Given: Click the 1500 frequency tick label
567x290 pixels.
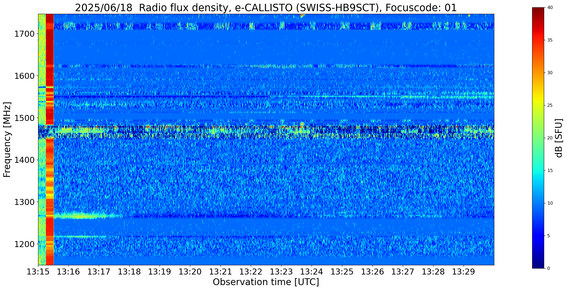Looking at the screenshot, I should 24,118.
